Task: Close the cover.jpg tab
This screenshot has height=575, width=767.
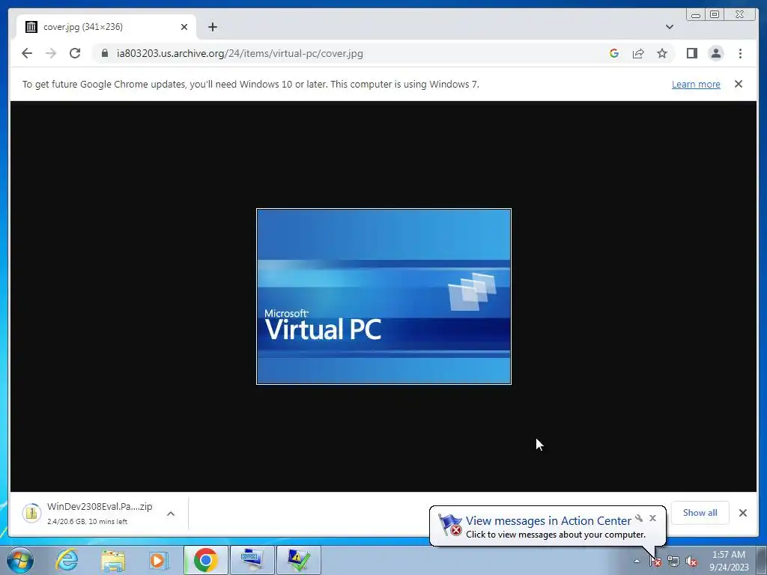Action: [184, 27]
